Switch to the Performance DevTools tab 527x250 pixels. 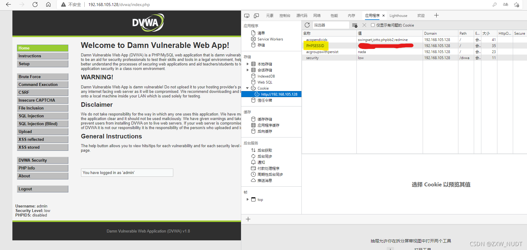click(x=334, y=16)
